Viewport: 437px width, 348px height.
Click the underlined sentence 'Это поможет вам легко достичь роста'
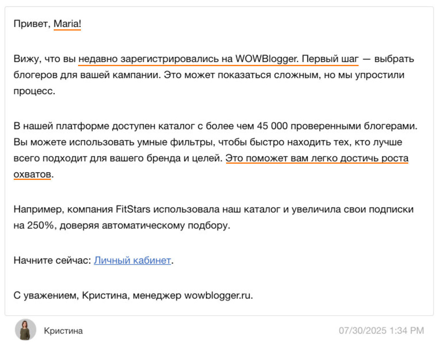317,158
